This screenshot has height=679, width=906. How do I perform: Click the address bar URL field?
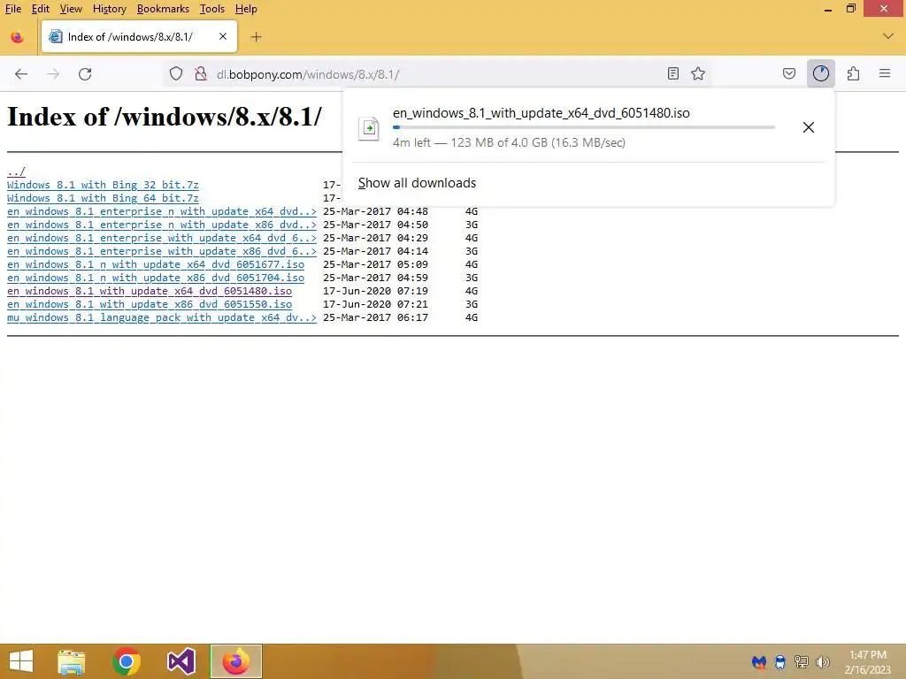click(436, 74)
